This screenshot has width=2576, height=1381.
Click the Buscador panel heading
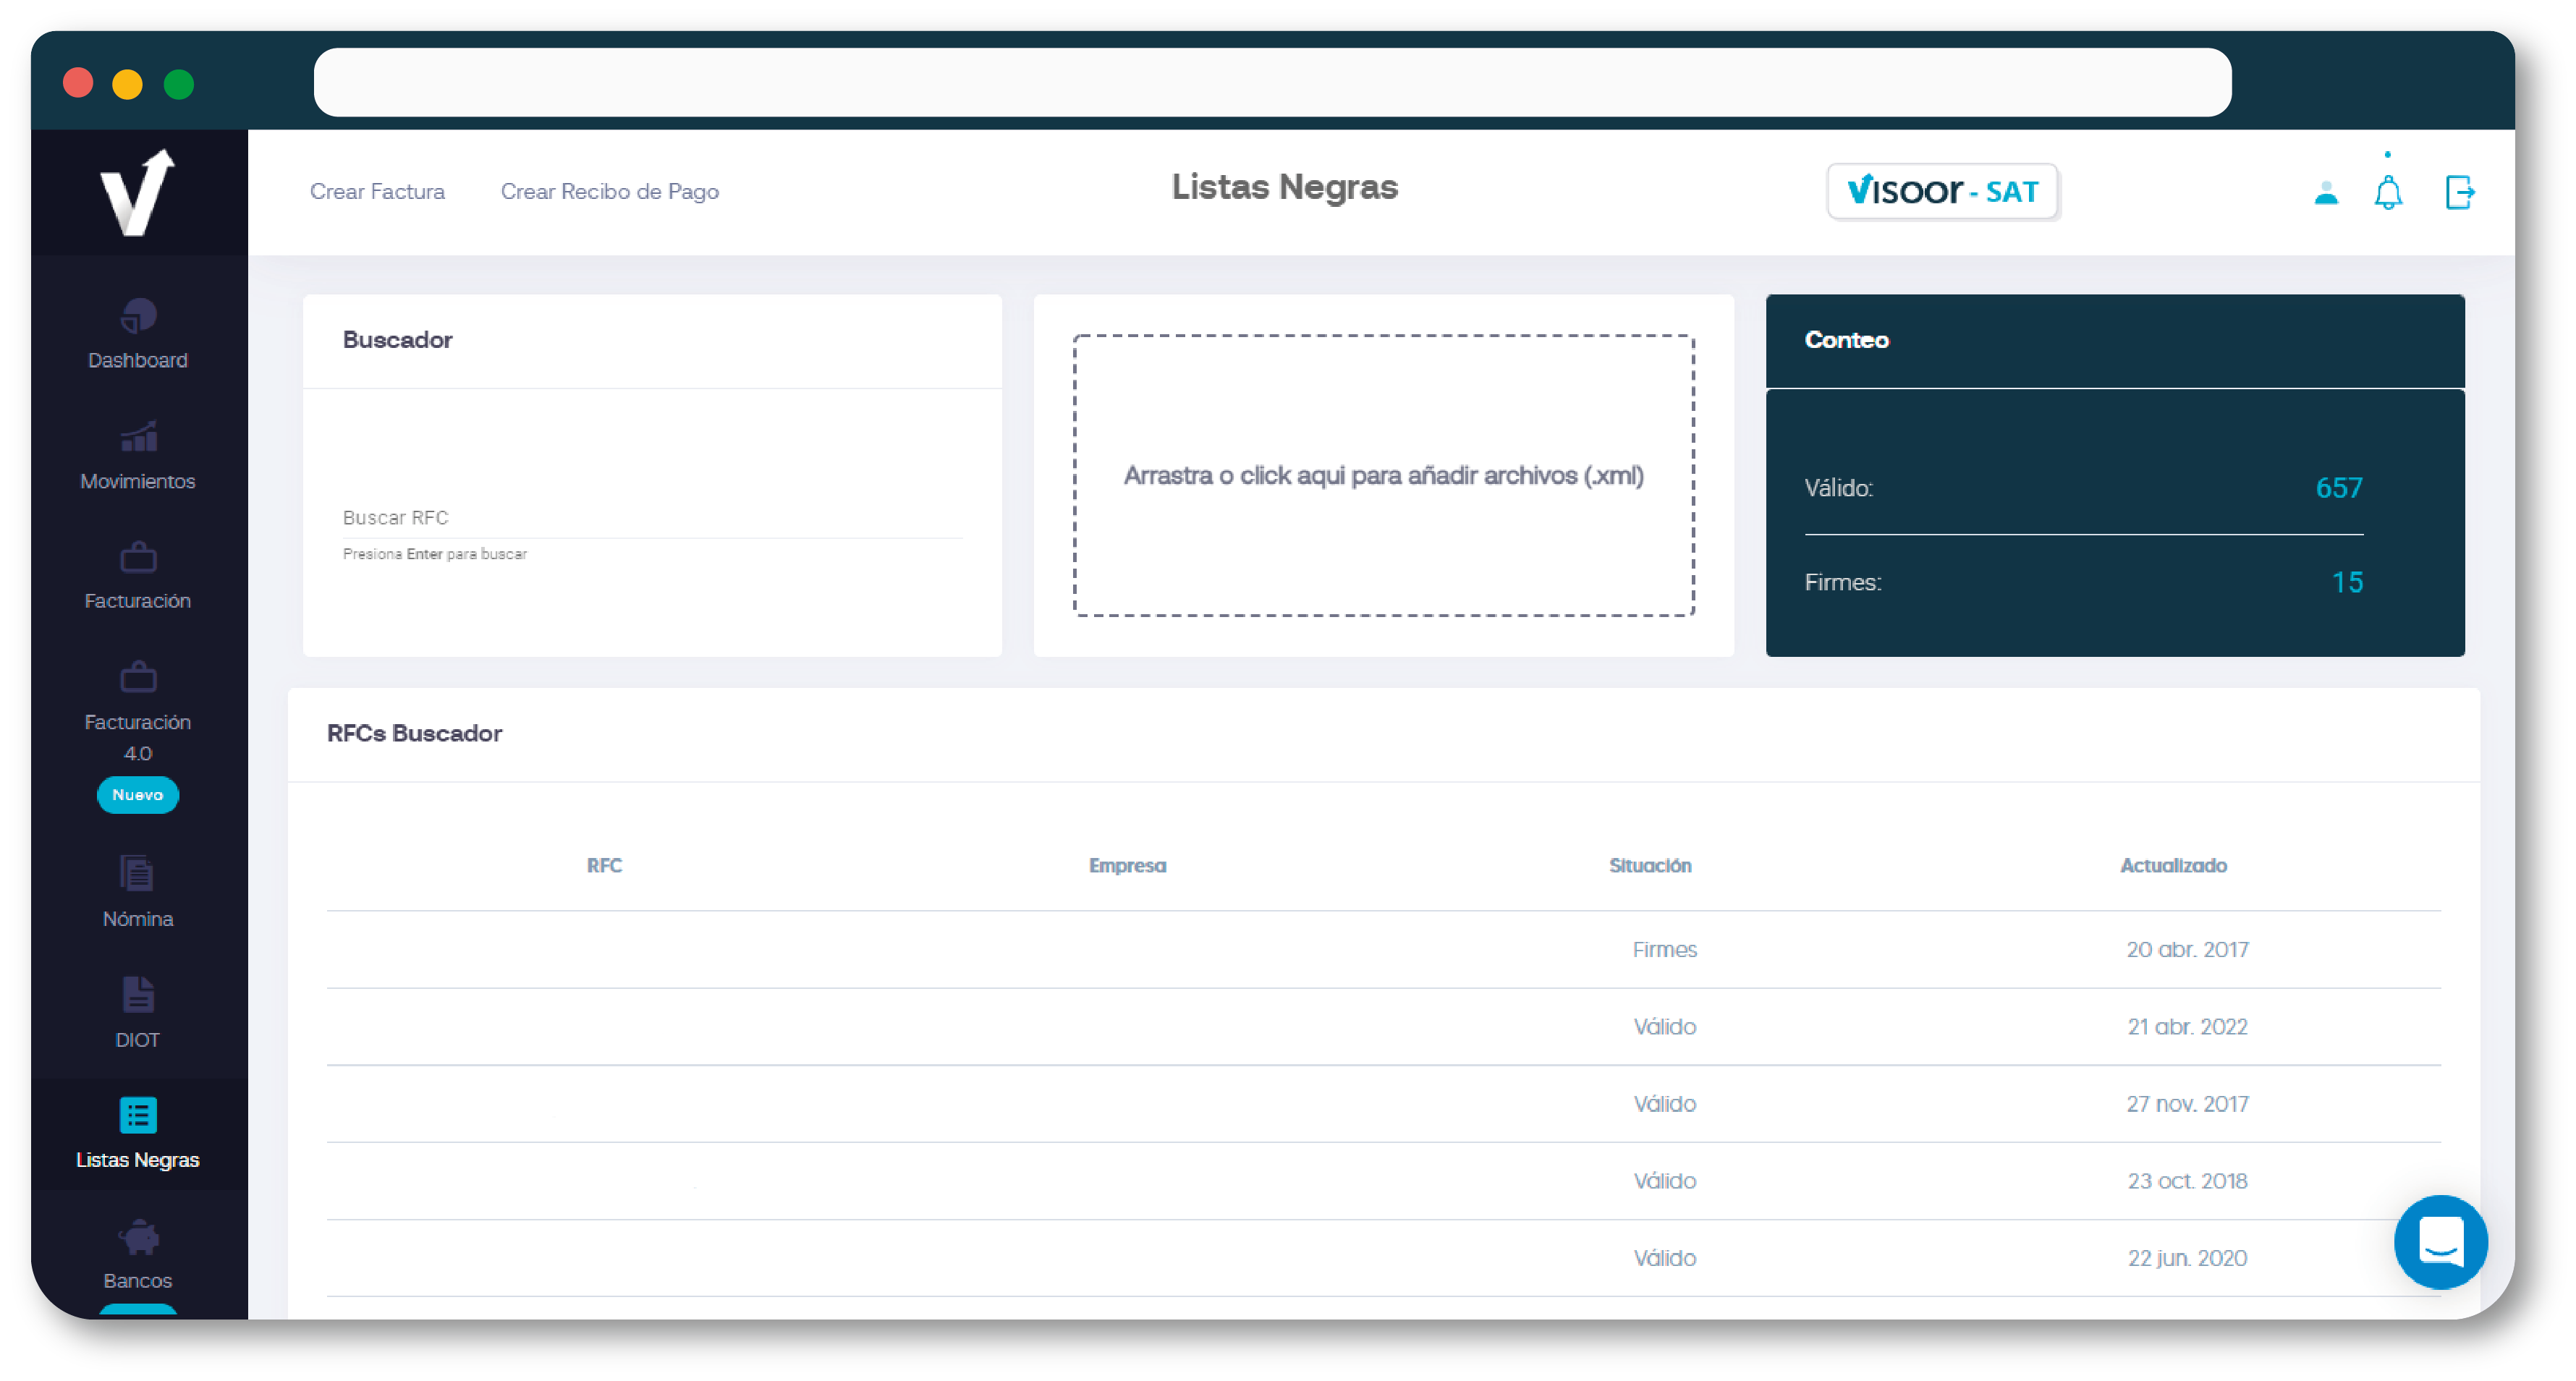397,340
